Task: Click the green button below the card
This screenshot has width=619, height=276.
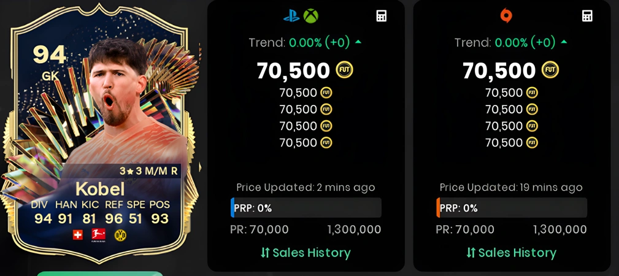Action: [x=100, y=274]
